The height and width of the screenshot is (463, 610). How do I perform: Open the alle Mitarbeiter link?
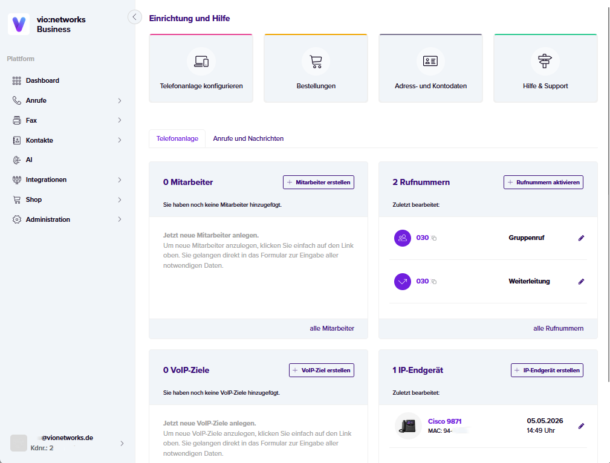[332, 328]
